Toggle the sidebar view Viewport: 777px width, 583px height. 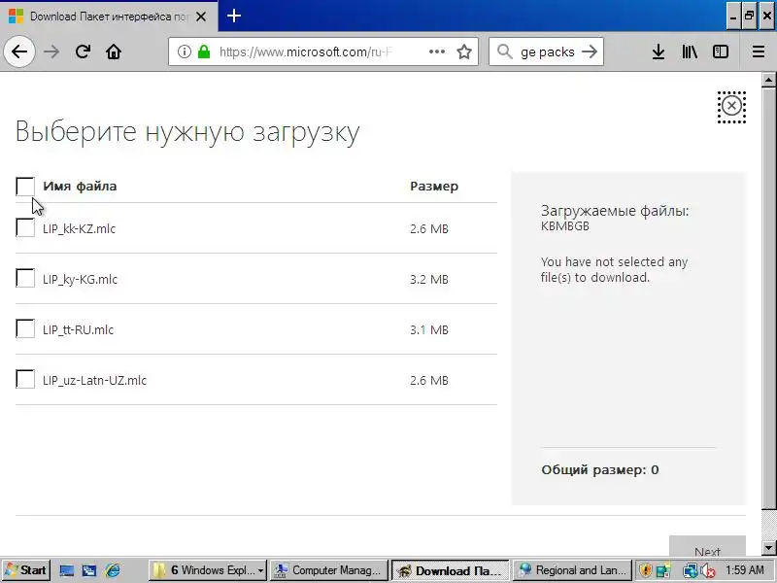[721, 51]
